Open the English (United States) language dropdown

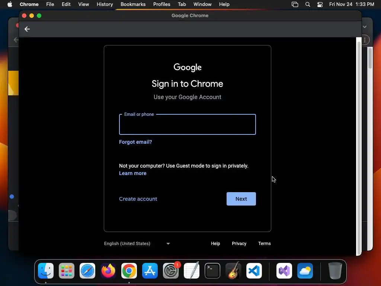pyautogui.click(x=137, y=244)
